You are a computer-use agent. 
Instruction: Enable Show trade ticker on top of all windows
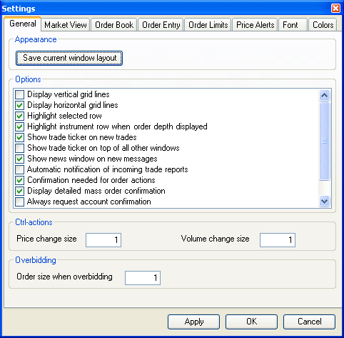tap(19, 148)
